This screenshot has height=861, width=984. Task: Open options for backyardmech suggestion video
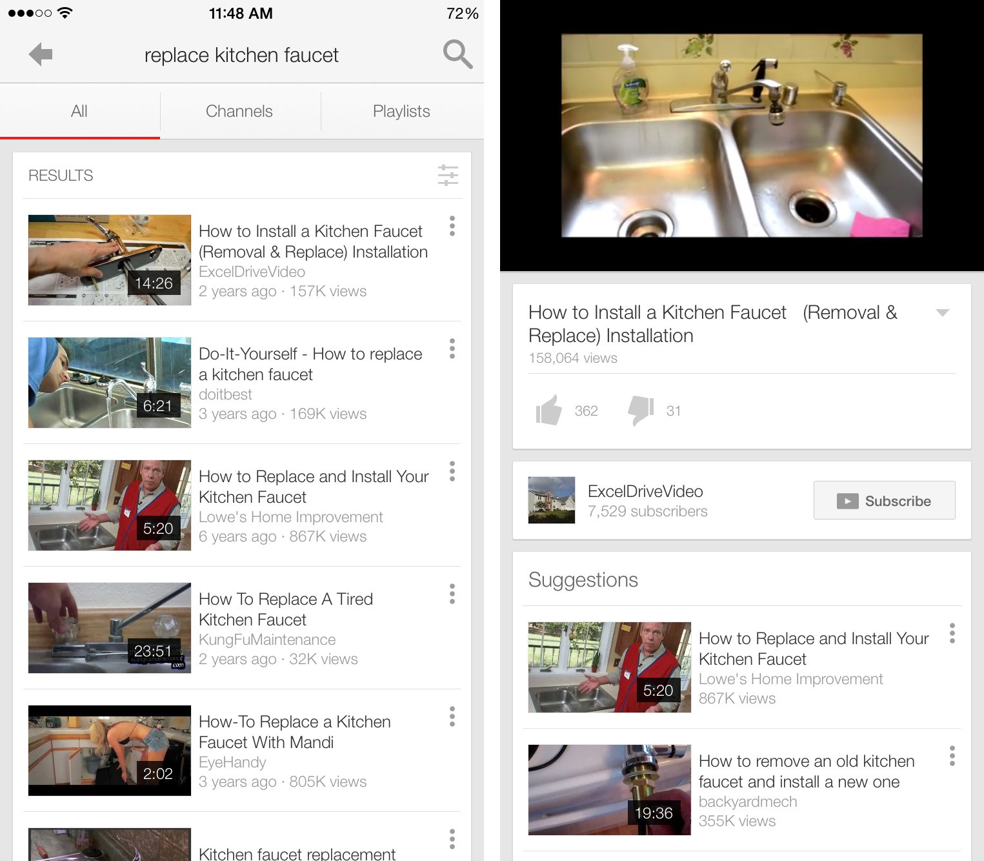point(952,756)
